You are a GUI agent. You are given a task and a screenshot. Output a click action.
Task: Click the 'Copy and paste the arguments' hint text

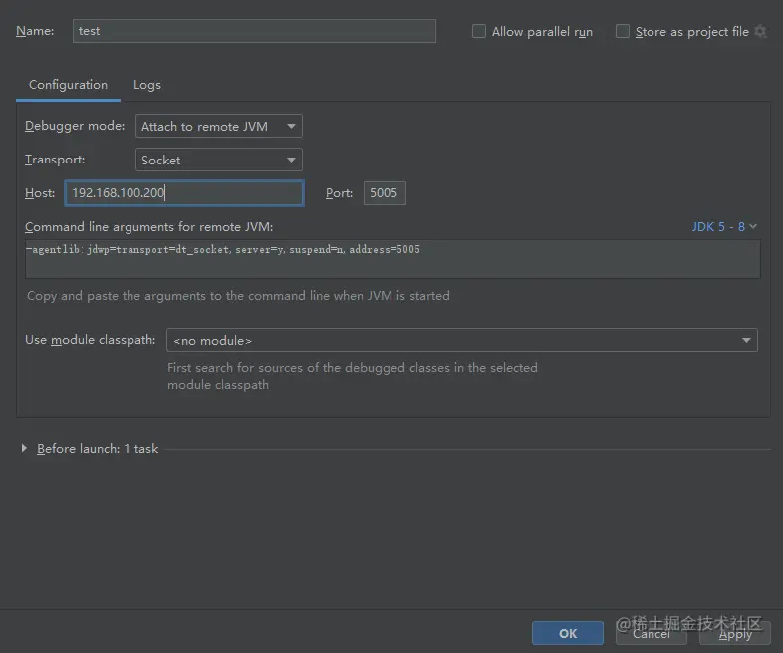[x=238, y=296]
